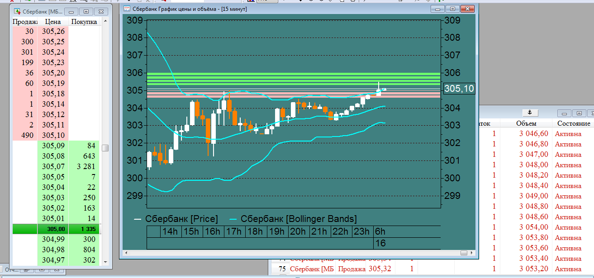This screenshot has height=278, width=594.
Task: Click the Сбербанк order book window icon
Action: [17, 11]
